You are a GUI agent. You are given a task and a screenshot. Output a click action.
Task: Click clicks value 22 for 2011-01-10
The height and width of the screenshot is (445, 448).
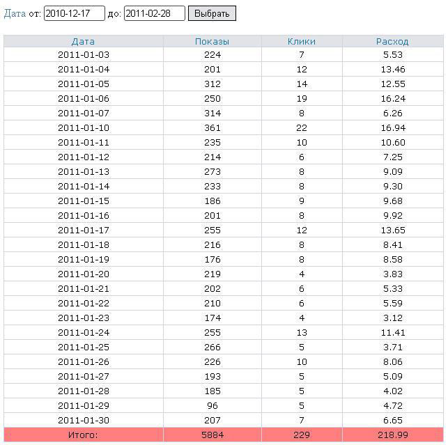302,128
